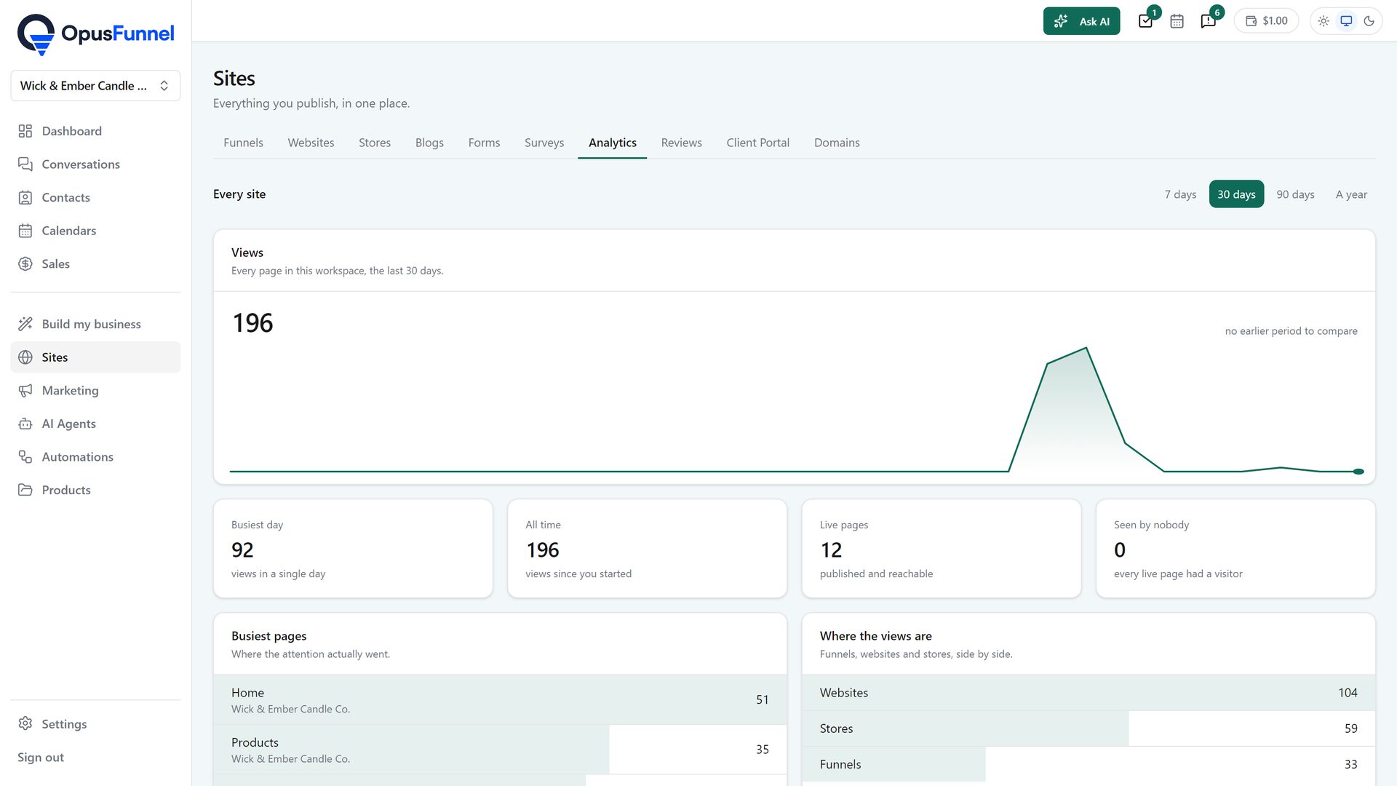Click the Products row showing 35 views

coord(500,750)
